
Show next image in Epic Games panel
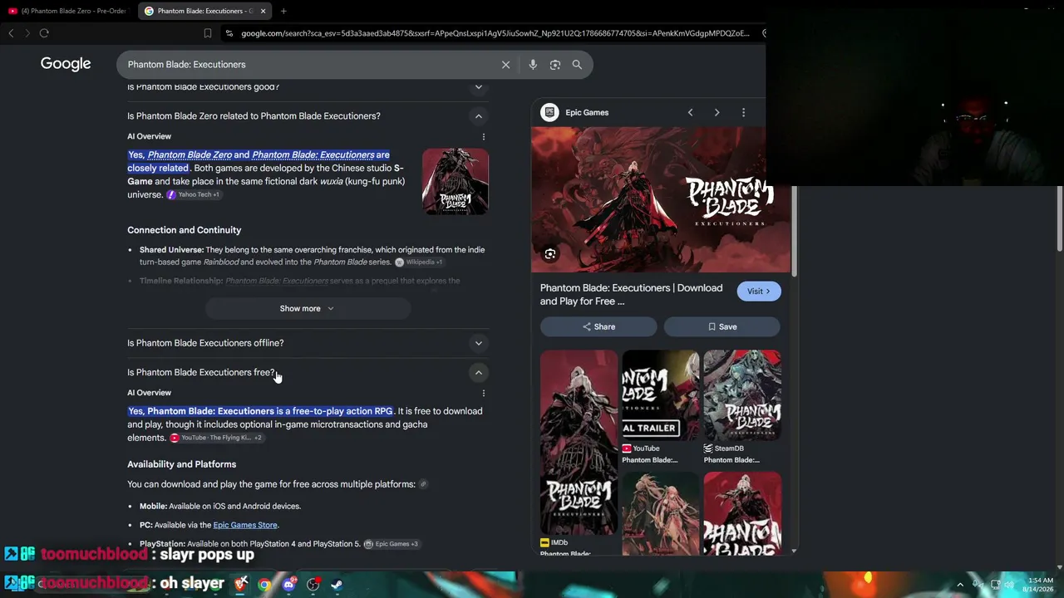coord(717,113)
